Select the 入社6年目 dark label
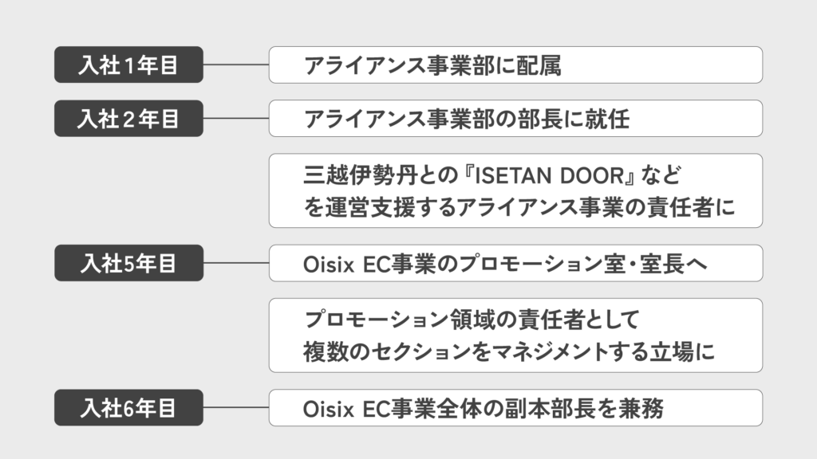The image size is (817, 459). click(x=128, y=408)
